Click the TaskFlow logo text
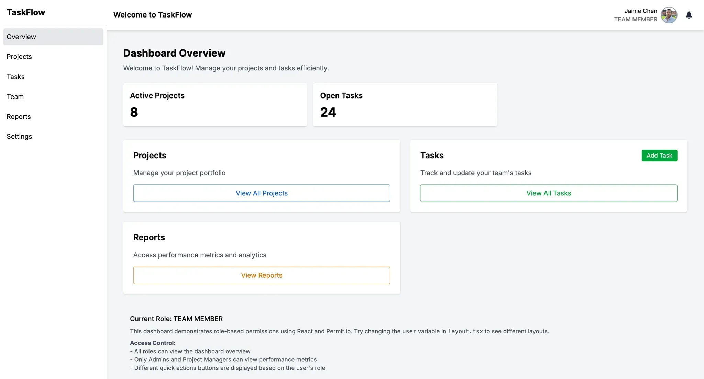This screenshot has width=704, height=379. 26,12
